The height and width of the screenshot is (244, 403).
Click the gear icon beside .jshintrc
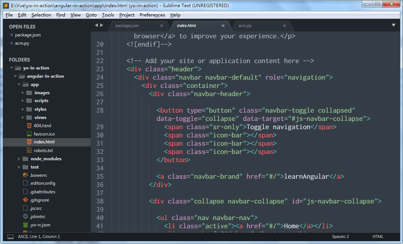point(26,217)
